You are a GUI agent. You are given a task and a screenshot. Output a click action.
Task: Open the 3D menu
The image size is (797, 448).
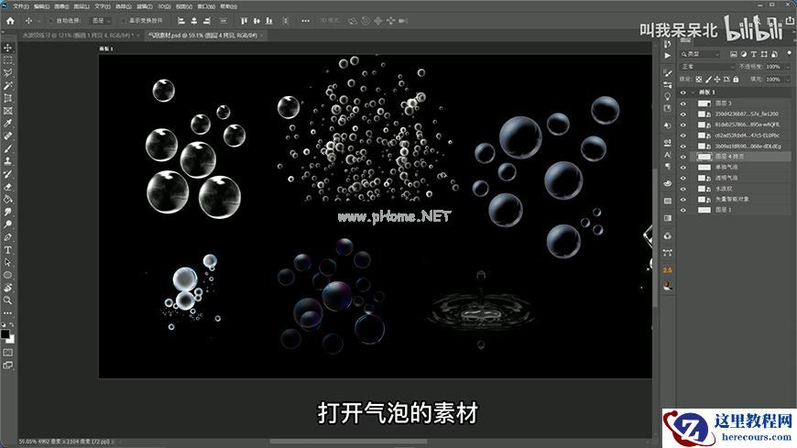tap(164, 6)
